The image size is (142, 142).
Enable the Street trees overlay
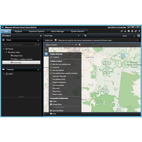tap(51, 91)
